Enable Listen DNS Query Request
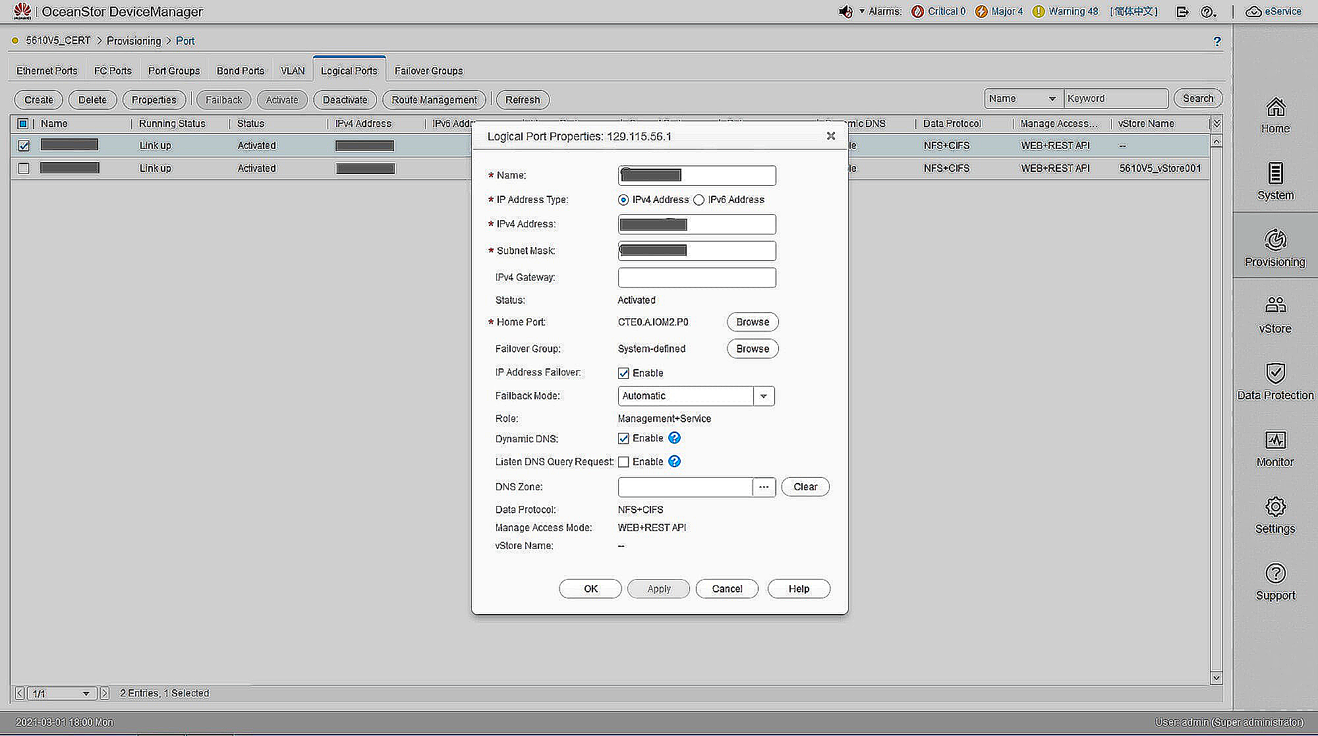 [623, 461]
